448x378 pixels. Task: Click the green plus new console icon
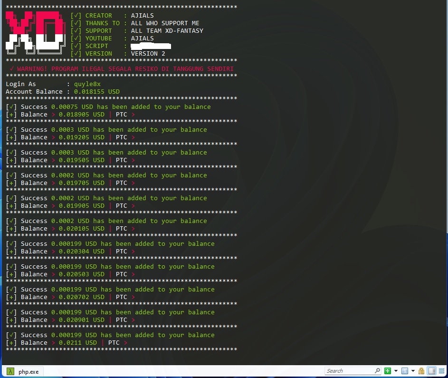(388, 371)
